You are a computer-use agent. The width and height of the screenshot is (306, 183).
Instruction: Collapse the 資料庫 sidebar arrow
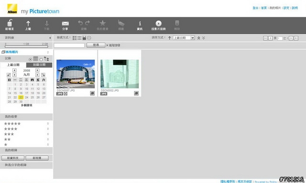(50, 38)
